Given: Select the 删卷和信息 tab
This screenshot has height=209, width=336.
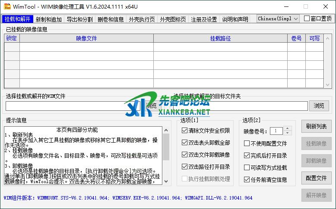Looking at the screenshot, I should 111,19.
